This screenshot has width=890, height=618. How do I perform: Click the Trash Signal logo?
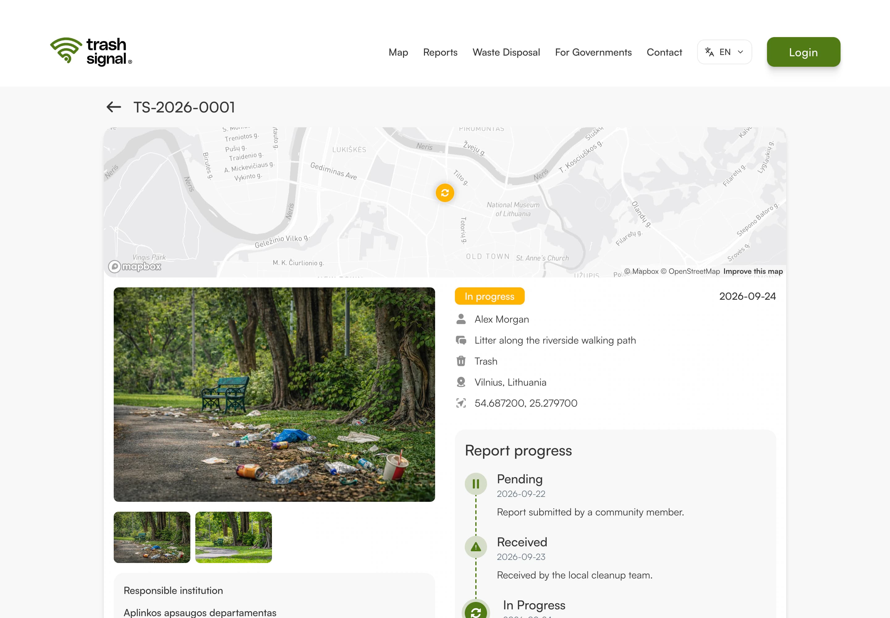click(x=91, y=52)
